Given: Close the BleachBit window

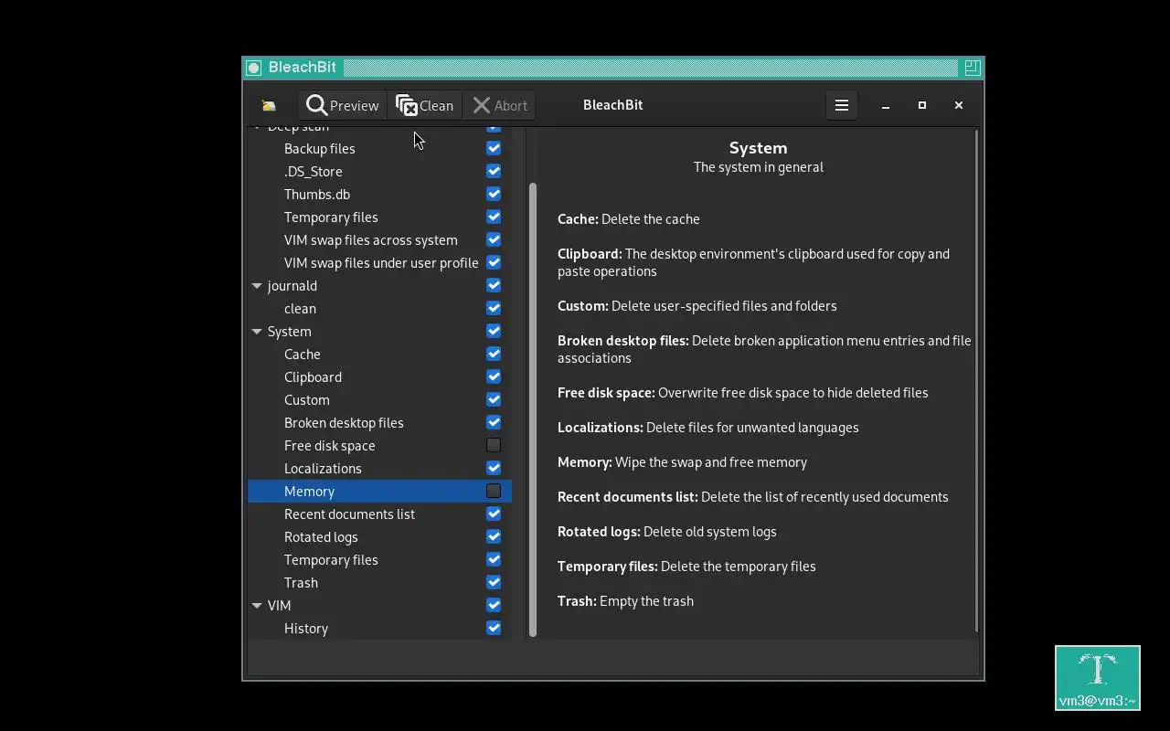Looking at the screenshot, I should [959, 105].
